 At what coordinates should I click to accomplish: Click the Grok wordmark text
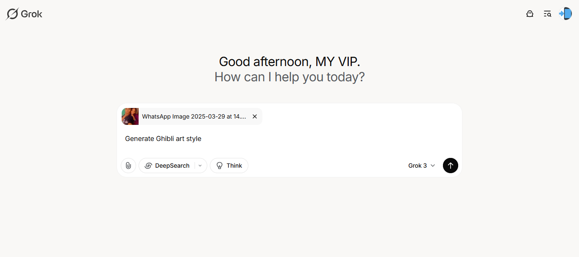(32, 14)
